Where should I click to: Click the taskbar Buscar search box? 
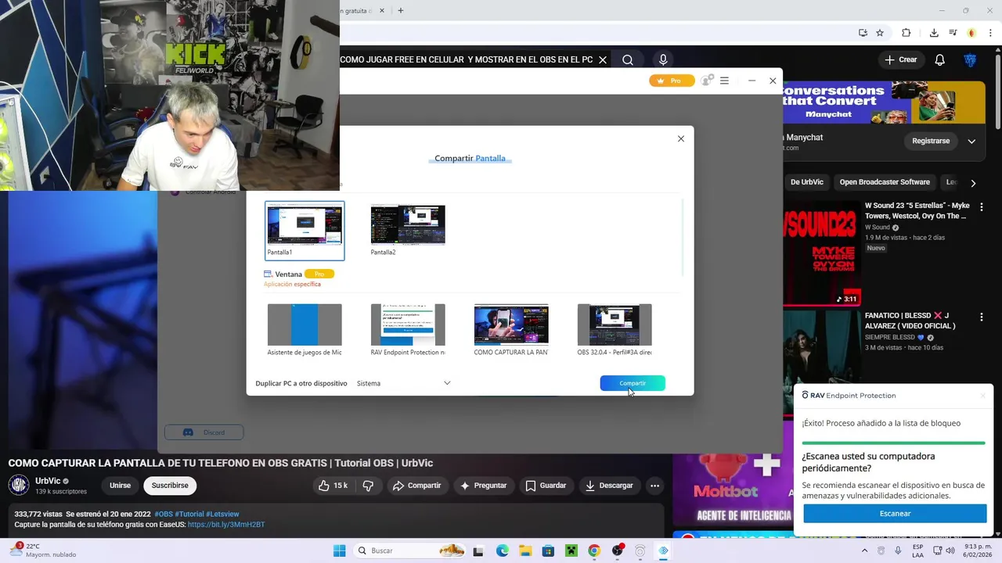coord(410,550)
